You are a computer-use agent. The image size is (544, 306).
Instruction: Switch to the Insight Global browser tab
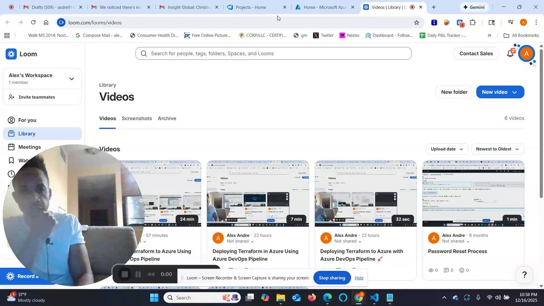[188, 7]
